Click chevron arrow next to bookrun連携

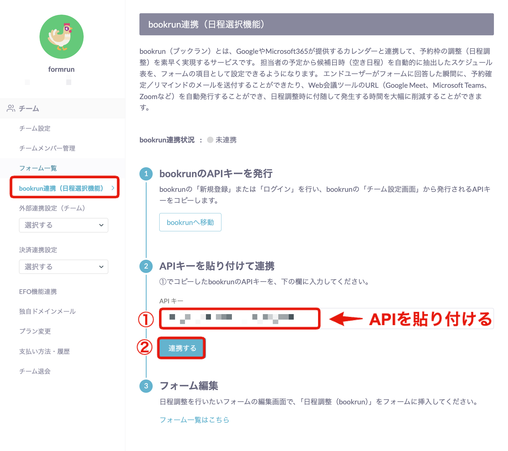coord(113,188)
